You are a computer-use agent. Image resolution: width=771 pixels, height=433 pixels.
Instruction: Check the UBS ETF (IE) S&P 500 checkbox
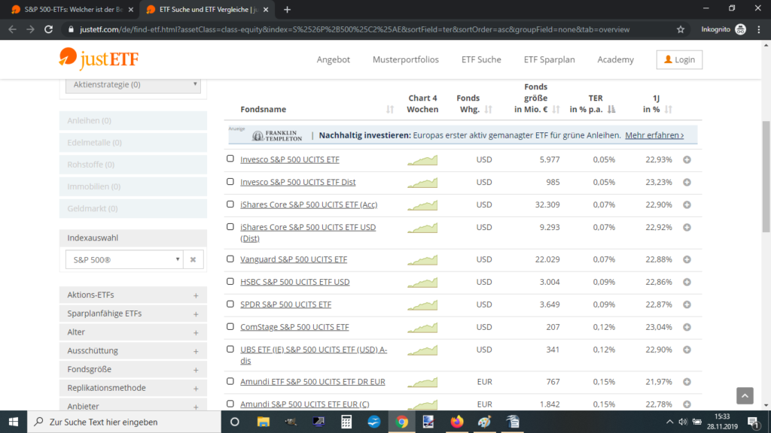click(x=230, y=349)
